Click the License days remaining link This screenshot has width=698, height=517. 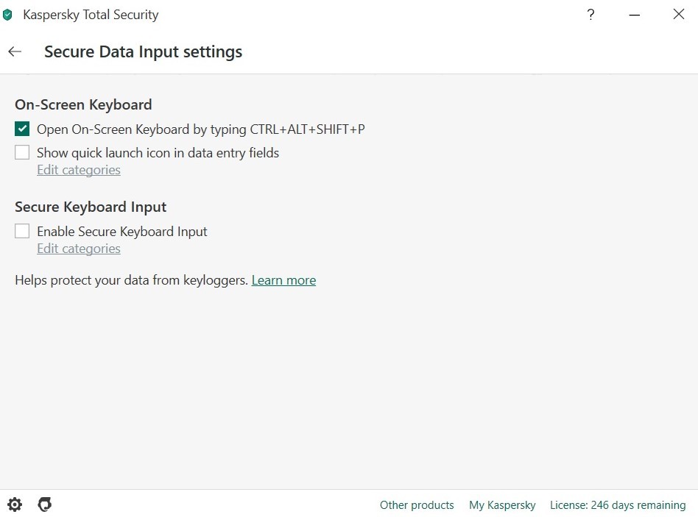618,505
